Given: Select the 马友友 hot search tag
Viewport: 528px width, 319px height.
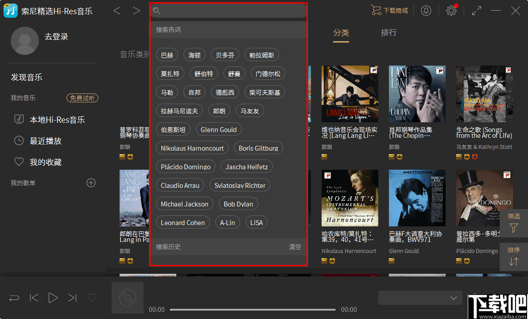Looking at the screenshot, I should tap(250, 110).
